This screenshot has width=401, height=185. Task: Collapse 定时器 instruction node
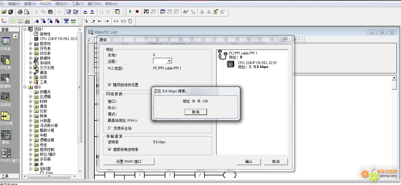pos(30,169)
